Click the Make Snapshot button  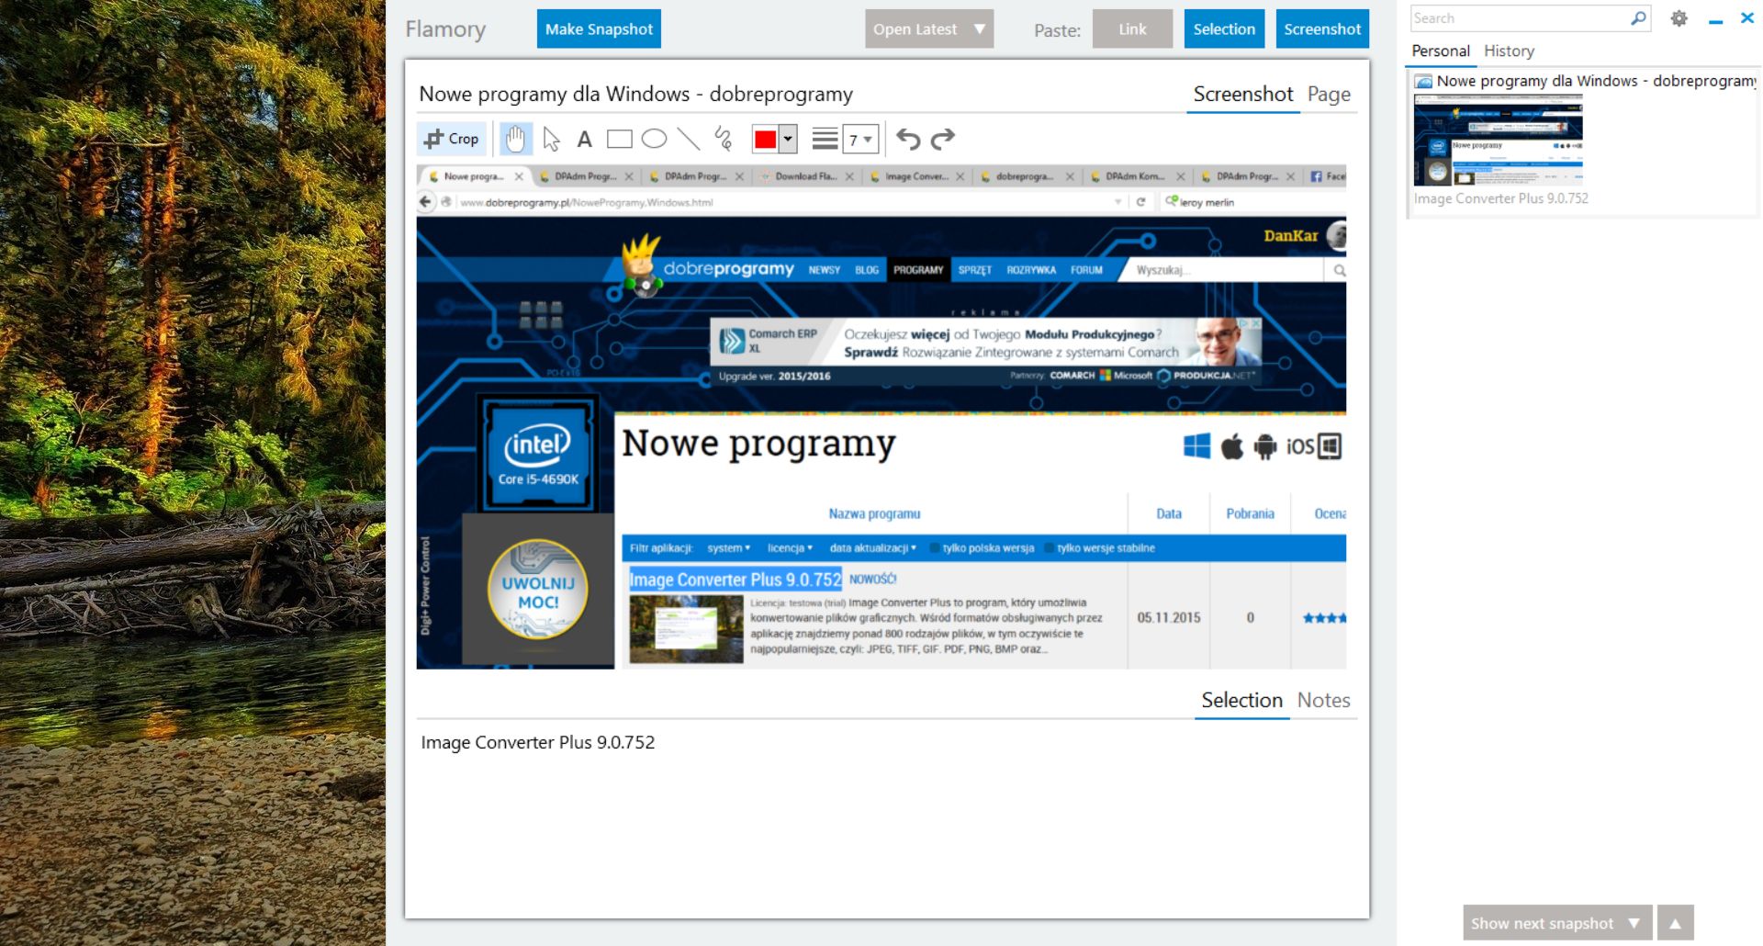598,28
